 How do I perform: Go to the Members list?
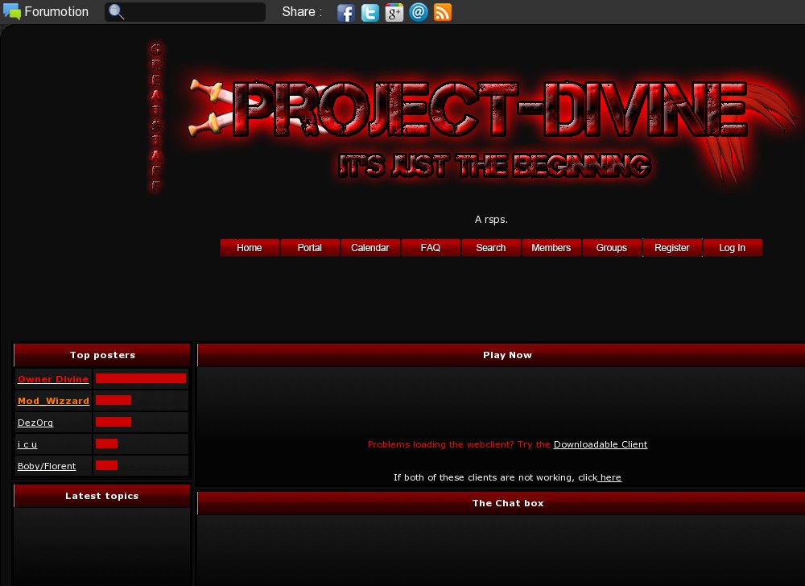point(551,247)
